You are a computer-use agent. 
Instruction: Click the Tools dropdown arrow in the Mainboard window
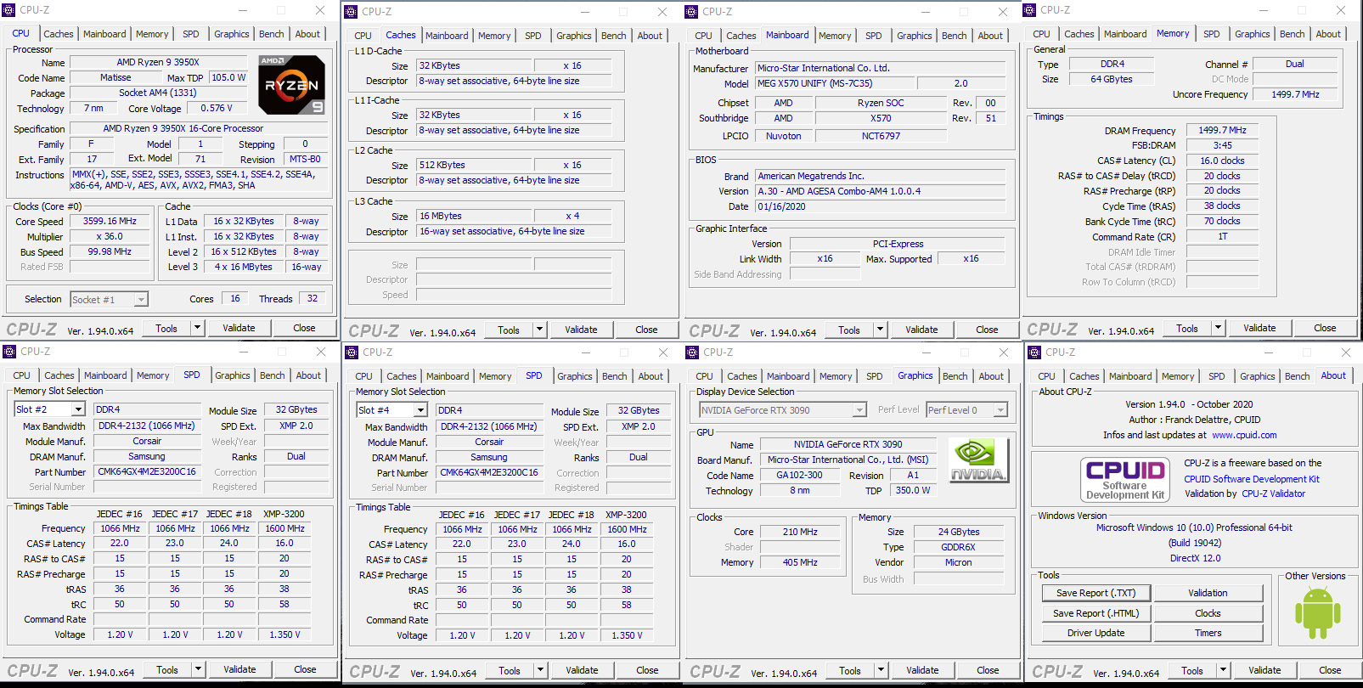click(880, 330)
